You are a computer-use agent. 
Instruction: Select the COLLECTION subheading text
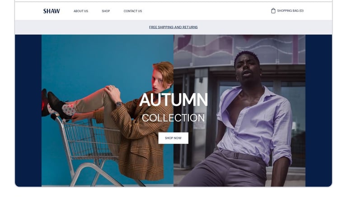[173, 118]
